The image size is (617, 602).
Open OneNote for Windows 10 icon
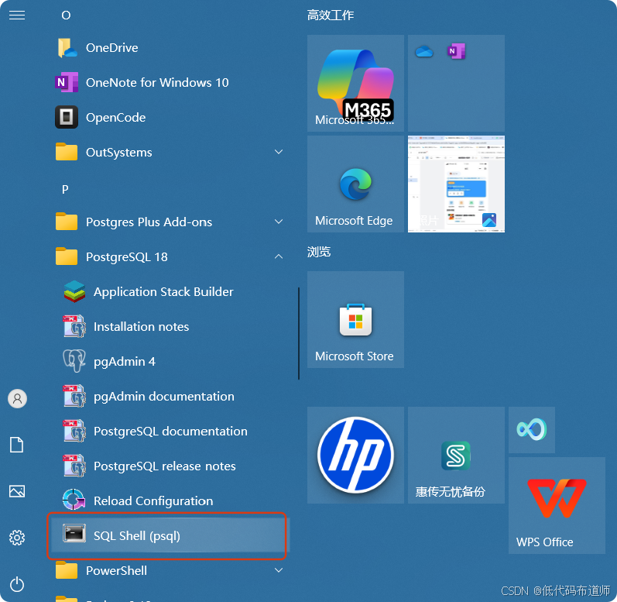coord(67,82)
